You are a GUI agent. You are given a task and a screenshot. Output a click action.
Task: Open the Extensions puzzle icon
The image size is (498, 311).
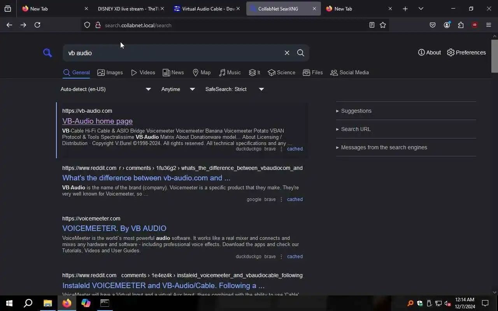pos(461,25)
